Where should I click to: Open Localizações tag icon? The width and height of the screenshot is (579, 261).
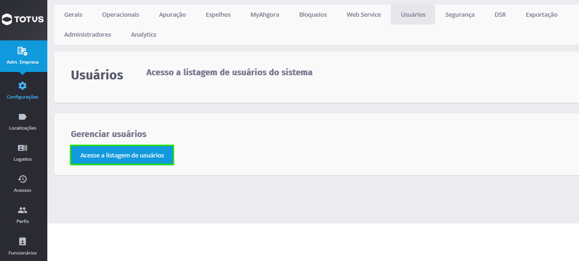click(x=22, y=117)
